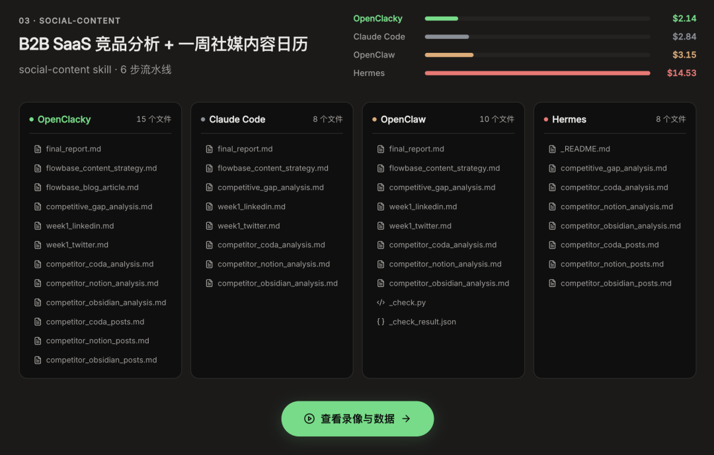The width and height of the screenshot is (714, 455).
Task: Click the gray dot by the Claude Code card title
Action: 203,119
